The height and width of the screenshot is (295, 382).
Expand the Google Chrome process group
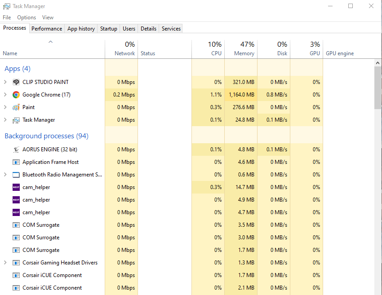(5, 95)
